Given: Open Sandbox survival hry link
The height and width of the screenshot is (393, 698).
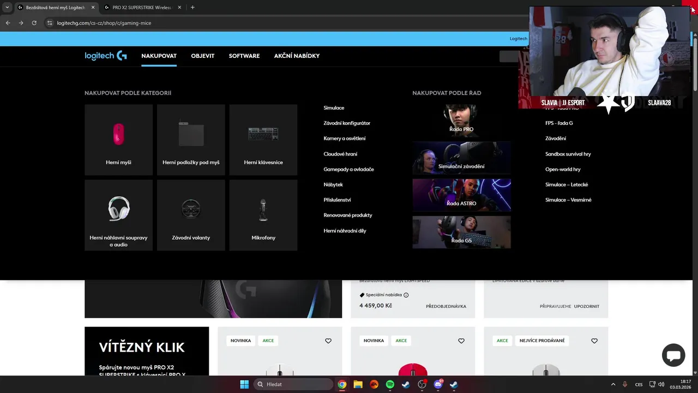Looking at the screenshot, I should [x=568, y=154].
